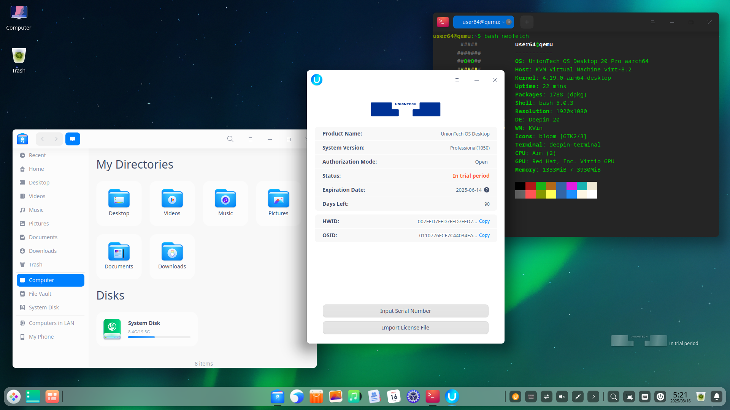The image size is (730, 410).
Task: Launch the app store from the dock
Action: [316, 397]
